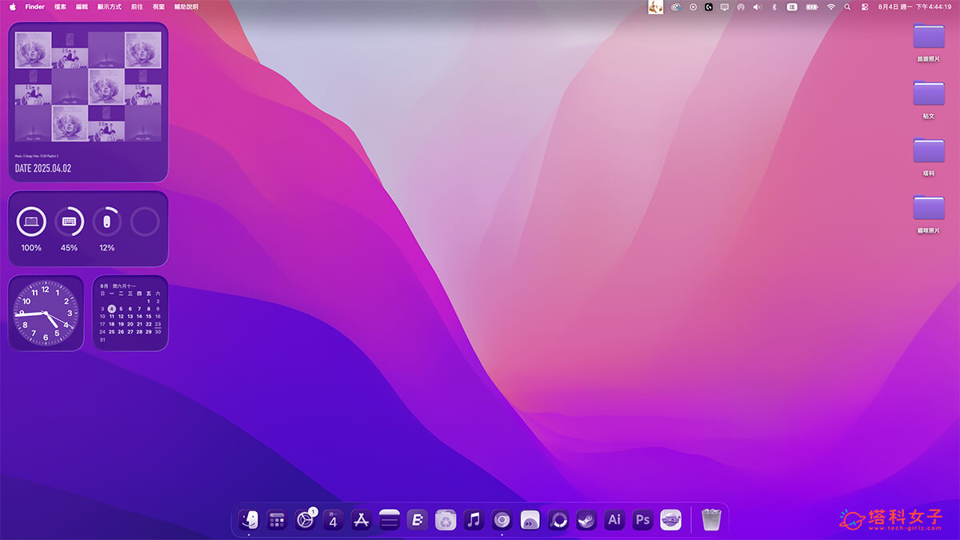Open the 檔案 menu
The height and width of the screenshot is (540, 960).
point(59,6)
